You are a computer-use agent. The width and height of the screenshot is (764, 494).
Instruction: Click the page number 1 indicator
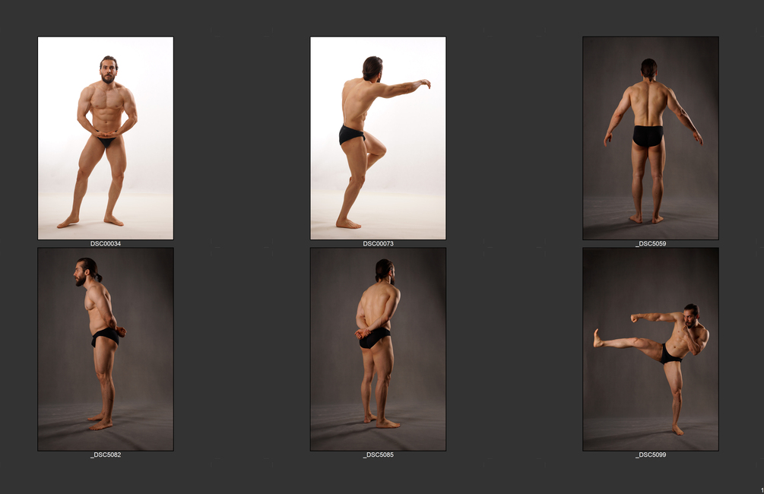[x=762, y=490]
